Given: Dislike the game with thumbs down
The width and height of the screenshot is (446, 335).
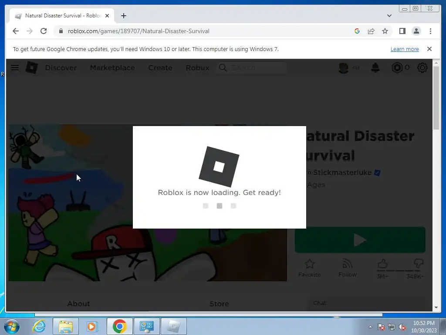Looking at the screenshot, I should coord(419,264).
